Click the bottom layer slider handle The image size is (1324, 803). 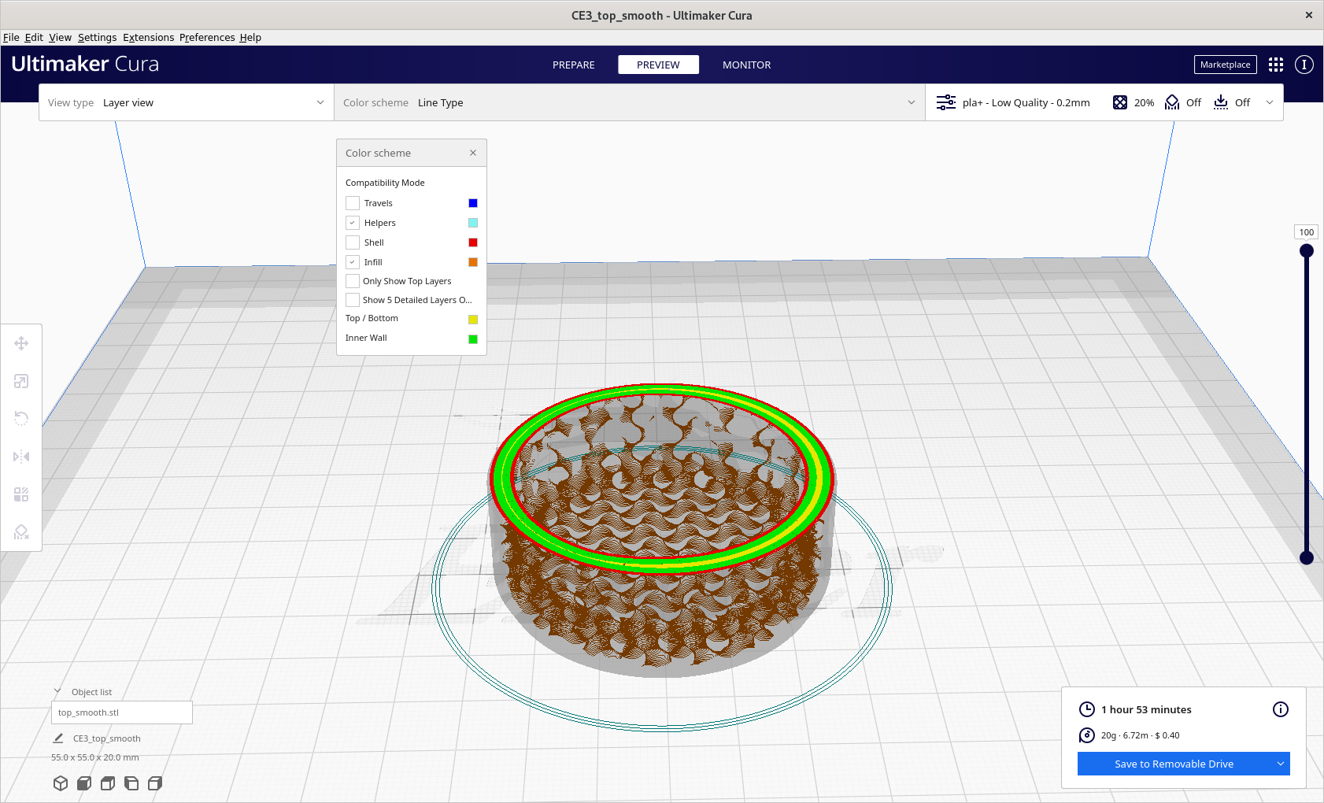coord(1307,557)
